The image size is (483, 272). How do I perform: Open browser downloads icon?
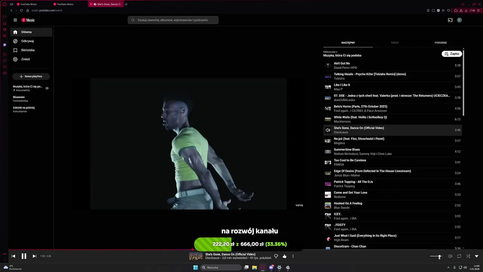tap(467, 11)
